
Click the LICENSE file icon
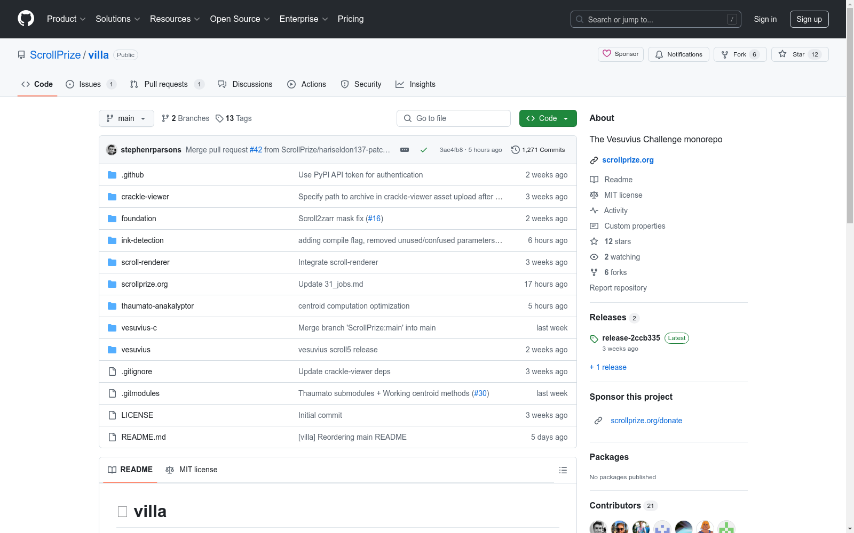[x=112, y=415]
